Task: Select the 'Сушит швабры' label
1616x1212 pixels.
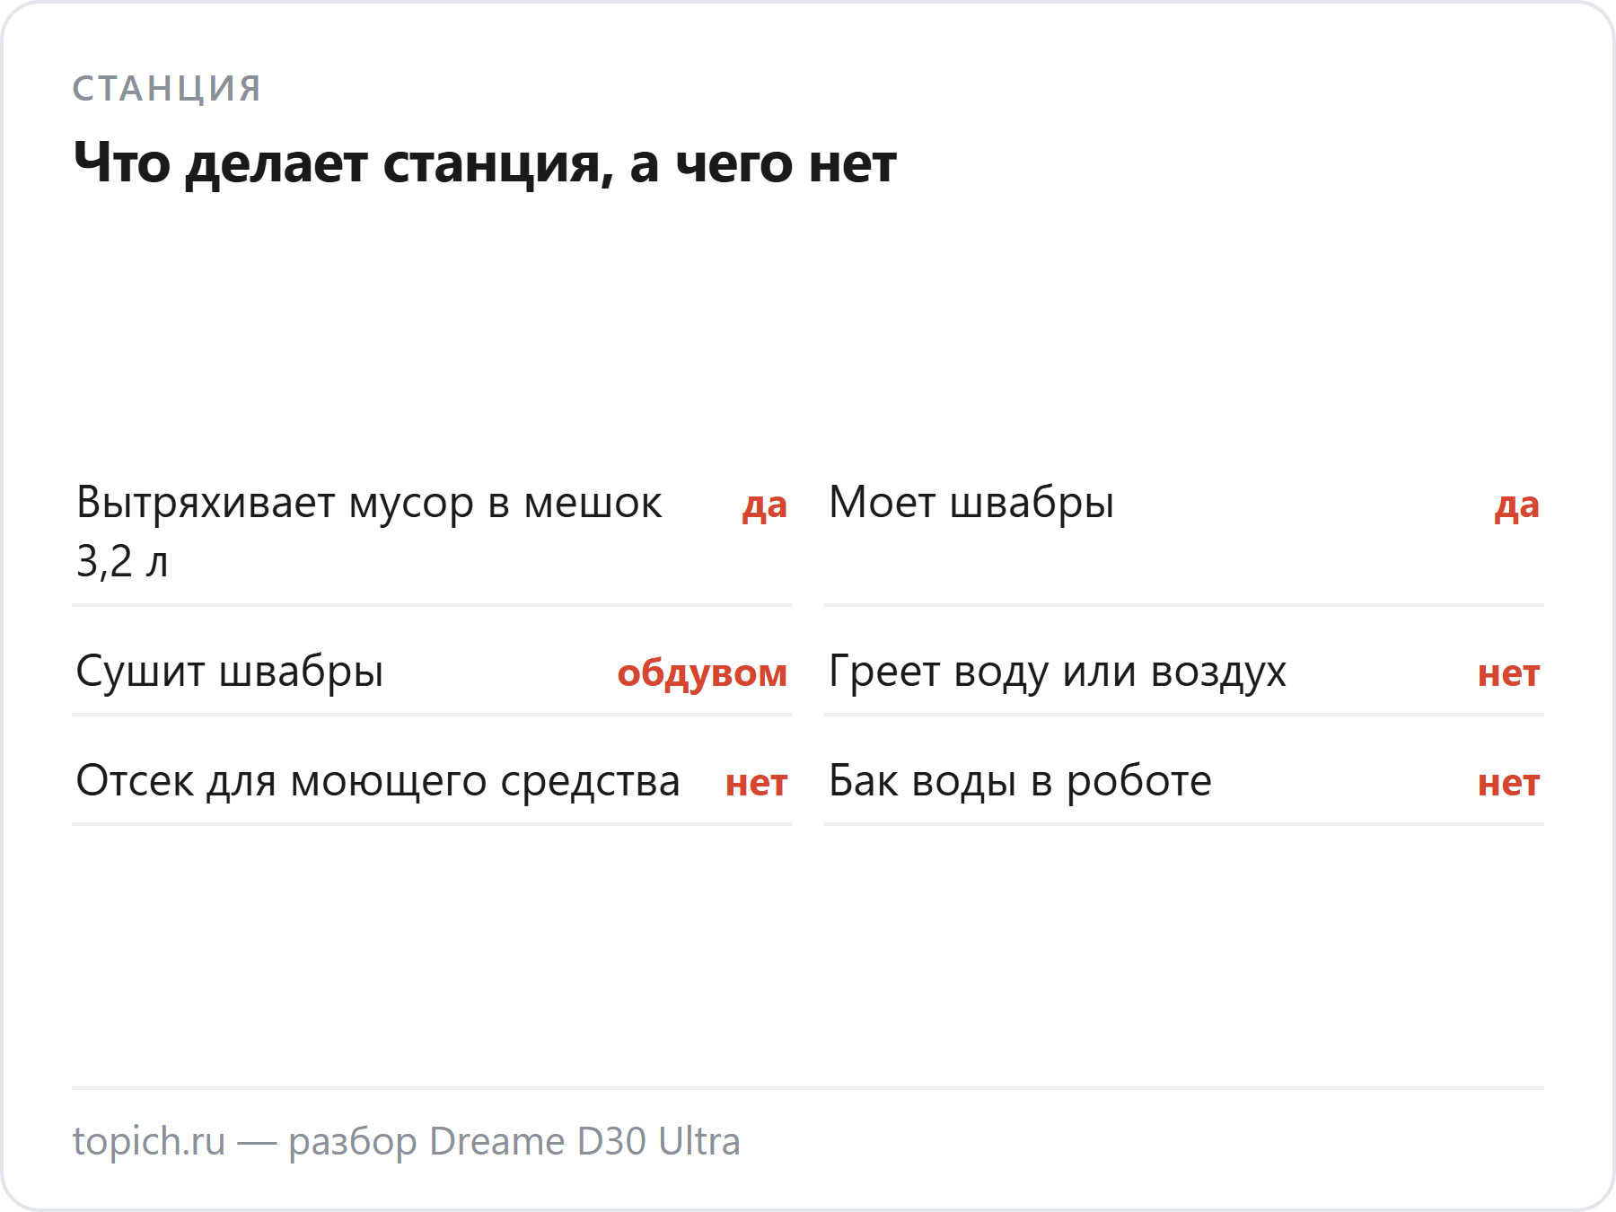Action: 230,672
